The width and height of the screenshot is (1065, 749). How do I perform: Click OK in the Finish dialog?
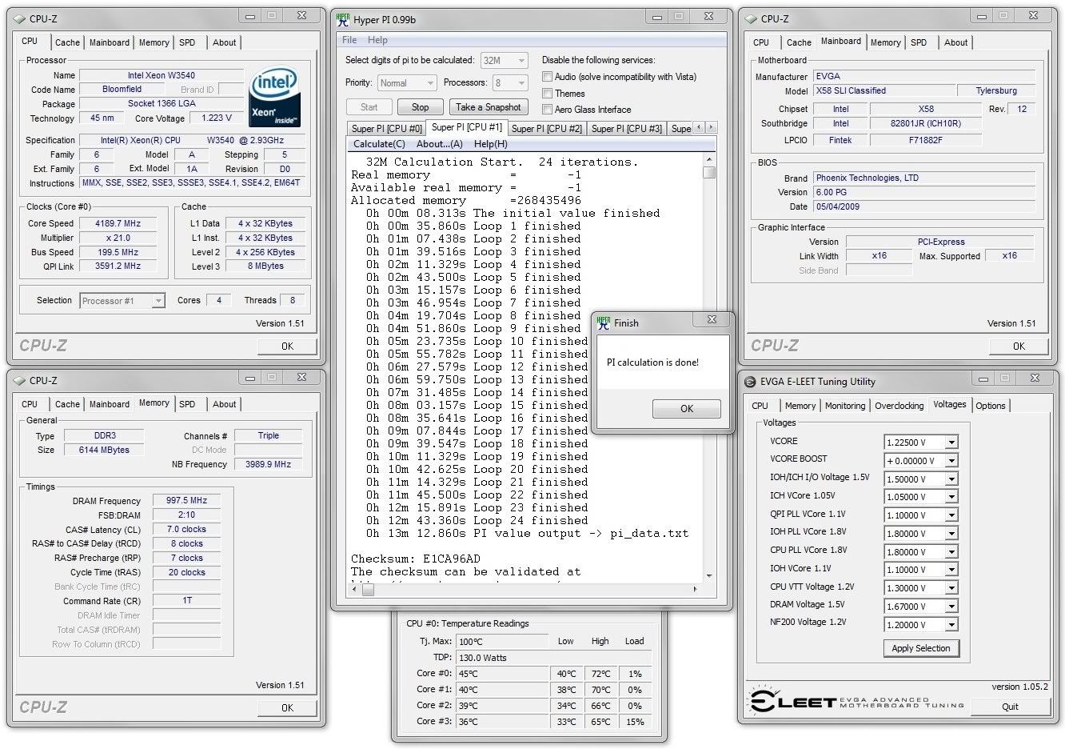(687, 409)
